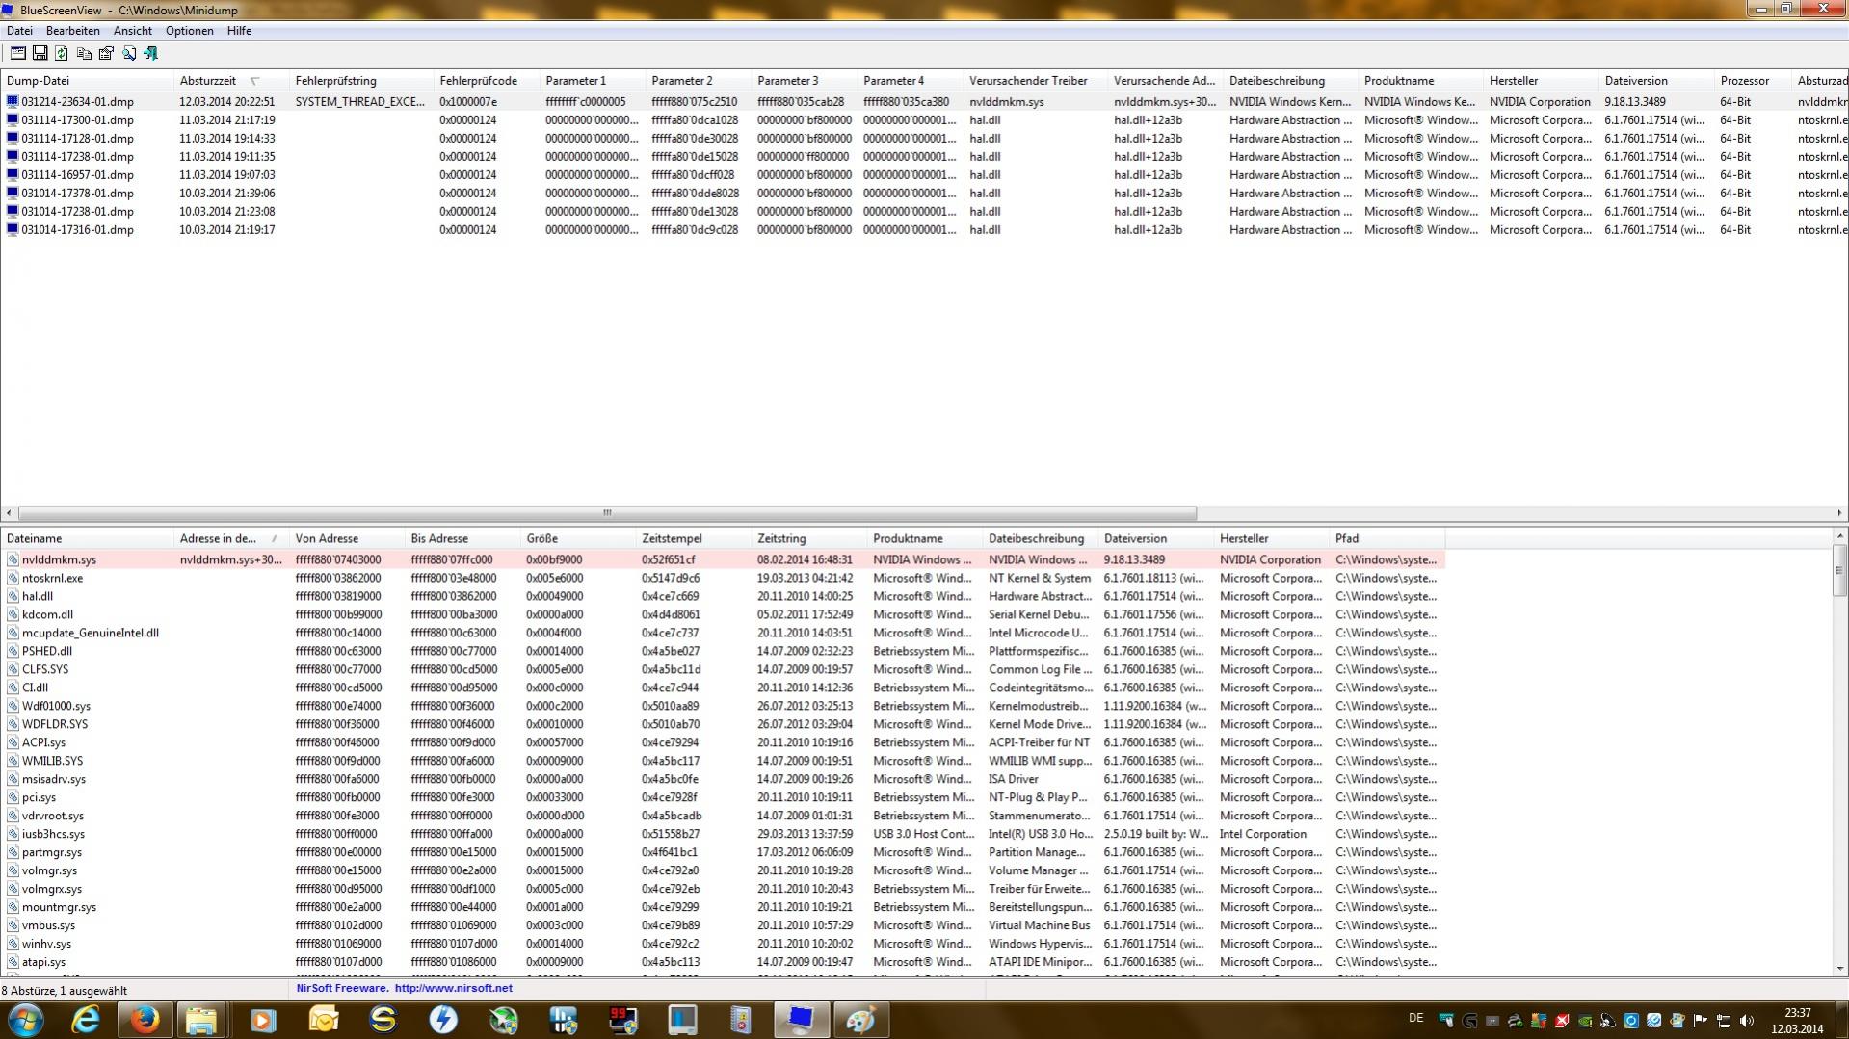
Task: Sort drivers by Dateiname column header
Action: tap(87, 539)
